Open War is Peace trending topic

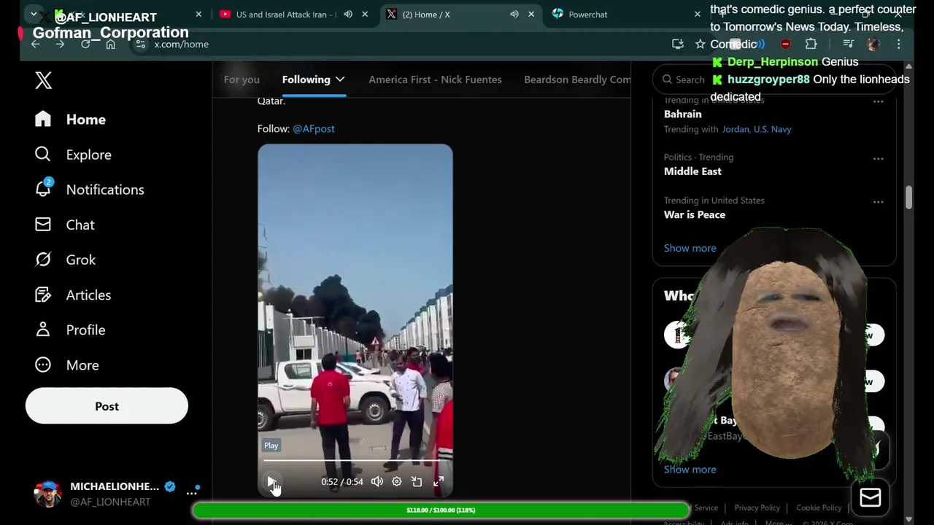695,214
